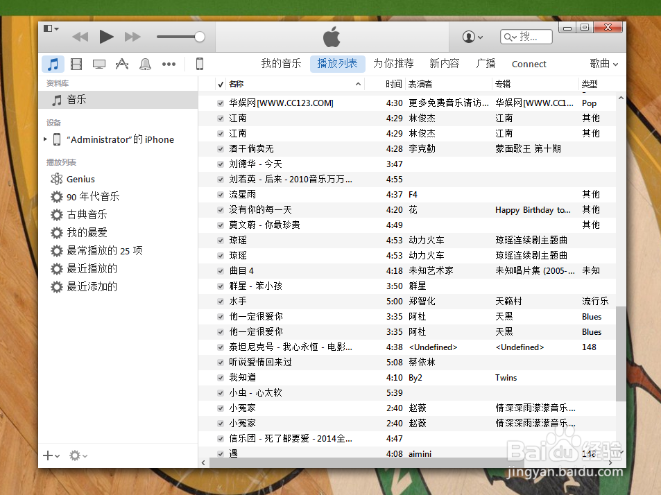Open the 我的最爱 smart playlist
Viewport: 661px width, 495px height.
[87, 232]
